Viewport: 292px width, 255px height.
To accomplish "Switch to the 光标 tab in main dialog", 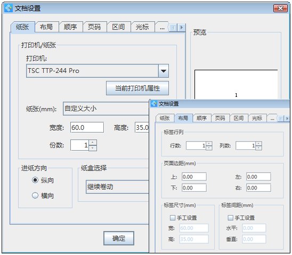I will pyautogui.click(x=142, y=27).
